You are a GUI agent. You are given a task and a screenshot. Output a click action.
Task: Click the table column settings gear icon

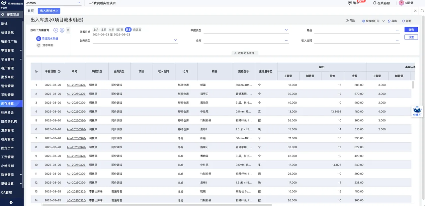click(36, 71)
